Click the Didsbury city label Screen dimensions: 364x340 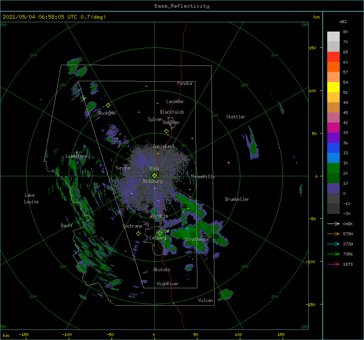pyautogui.click(x=153, y=181)
